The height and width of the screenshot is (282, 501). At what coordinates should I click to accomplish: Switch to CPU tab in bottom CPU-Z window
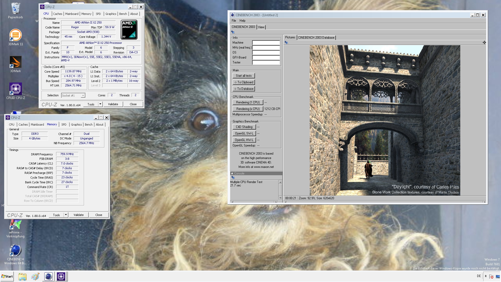11,125
